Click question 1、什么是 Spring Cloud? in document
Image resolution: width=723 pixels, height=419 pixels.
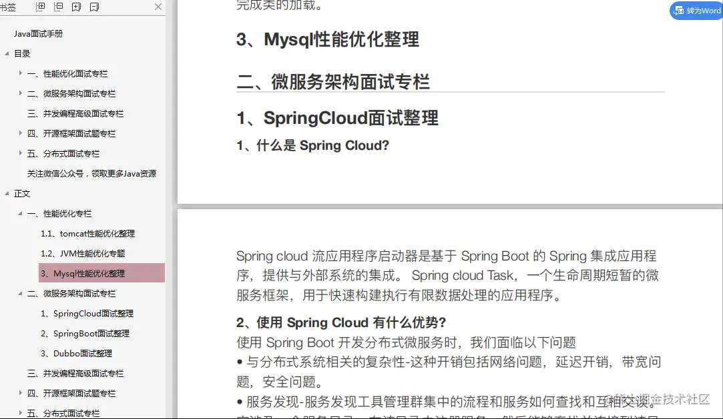pyautogui.click(x=312, y=145)
